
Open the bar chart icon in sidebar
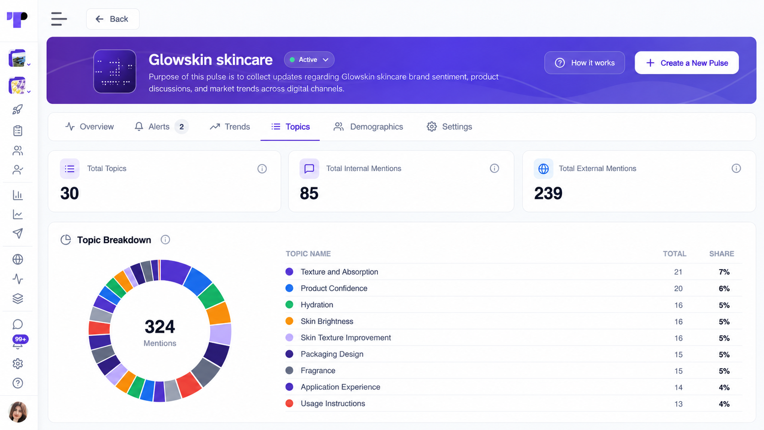(x=18, y=195)
